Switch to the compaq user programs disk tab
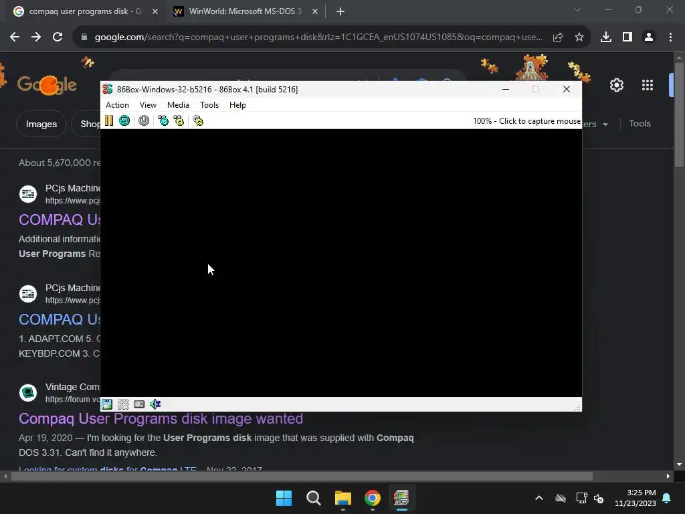 click(86, 11)
